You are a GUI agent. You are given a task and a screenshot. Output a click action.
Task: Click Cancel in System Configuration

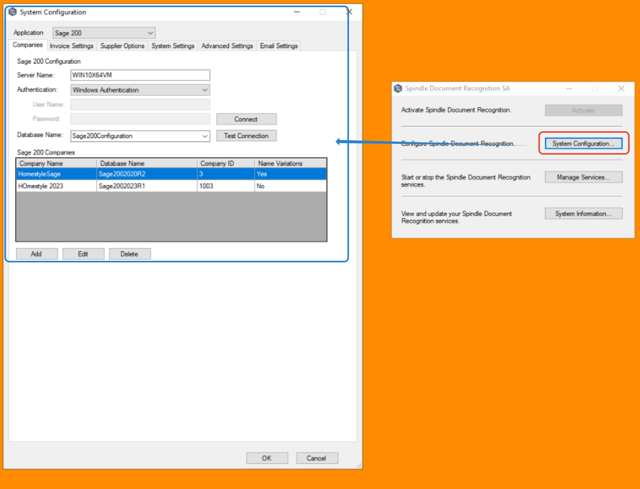[317, 458]
